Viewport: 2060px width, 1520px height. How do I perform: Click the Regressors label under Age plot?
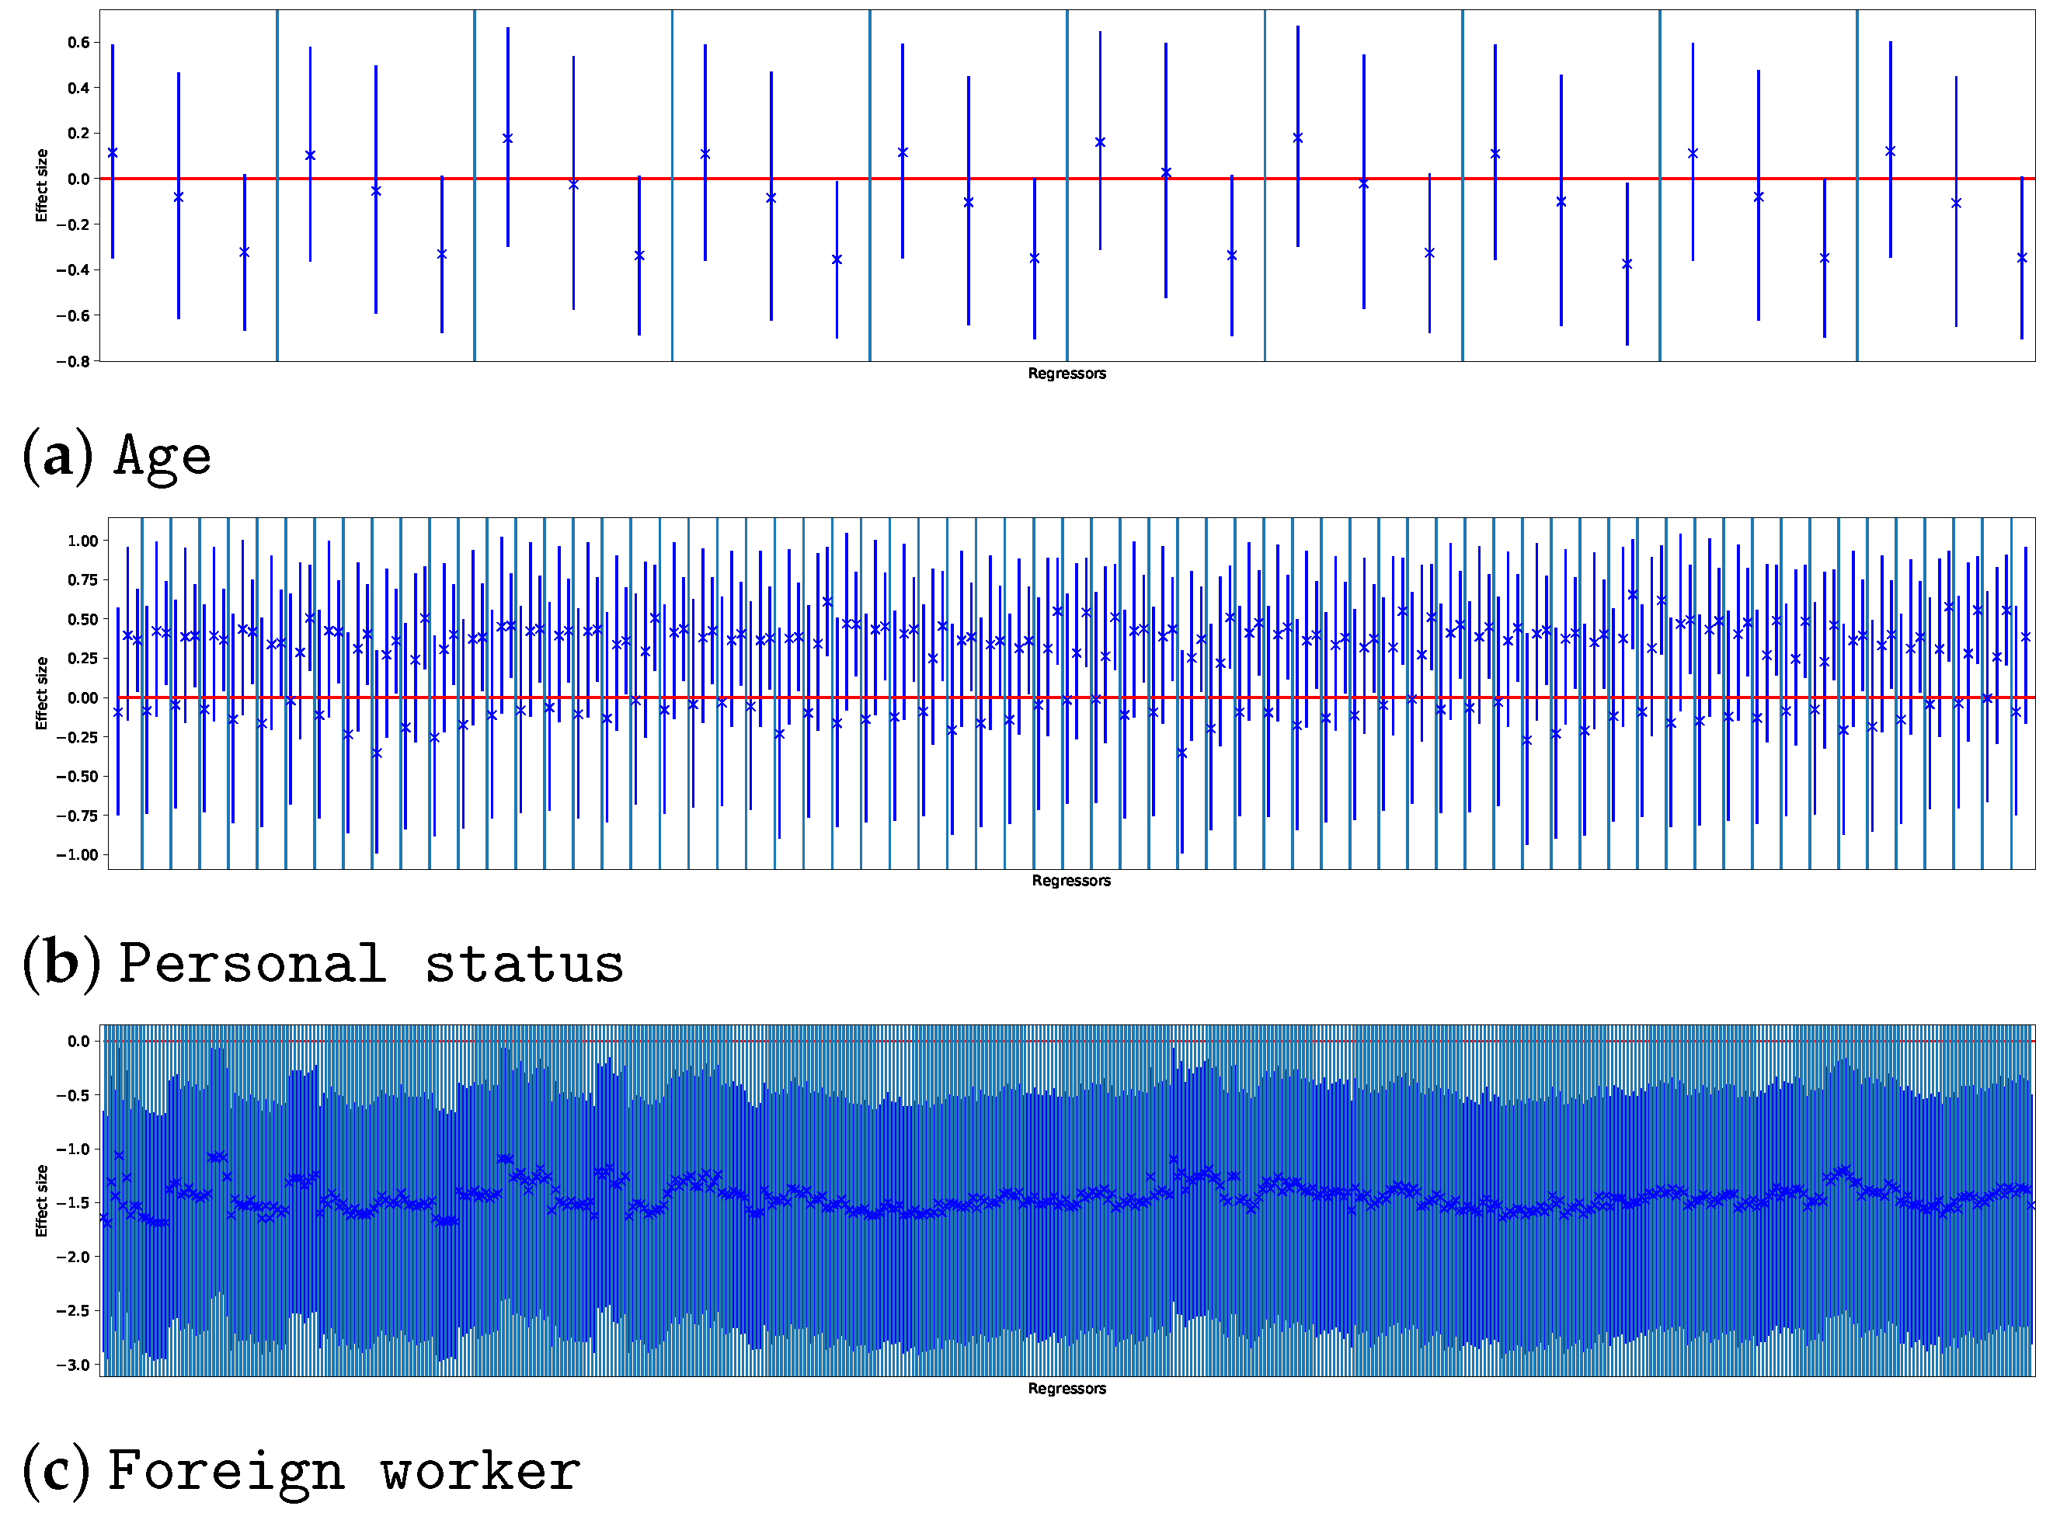pos(1067,374)
